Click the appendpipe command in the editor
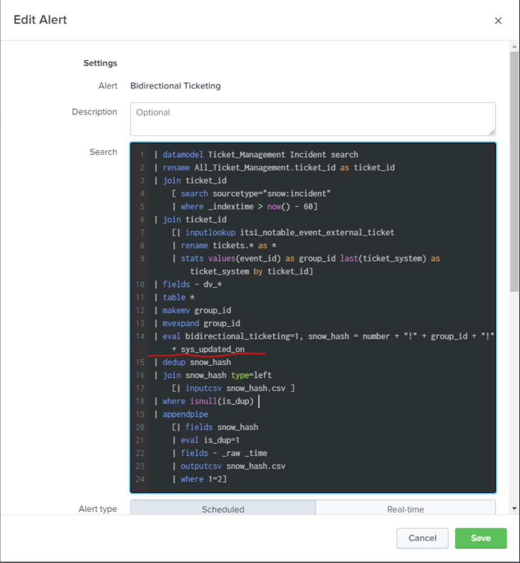Viewport: 520px width, 563px height. point(186,414)
